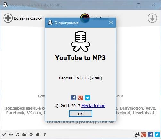Image resolution: width=161 pixels, height=139 pixels.
Task: Open settings via gear icon
Action: 11,134
